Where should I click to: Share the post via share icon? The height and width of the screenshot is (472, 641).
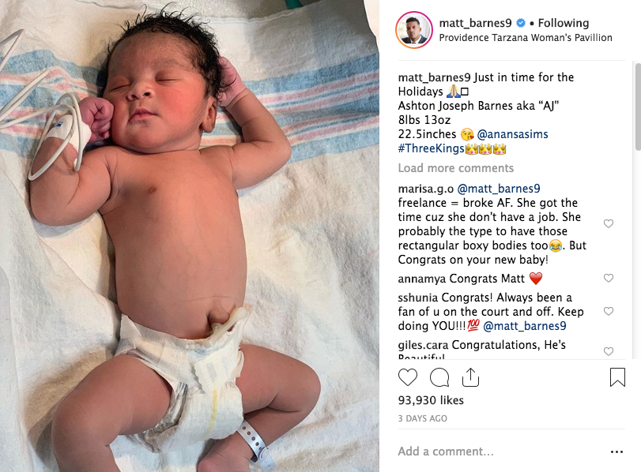point(470,376)
